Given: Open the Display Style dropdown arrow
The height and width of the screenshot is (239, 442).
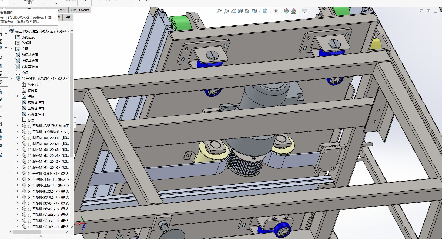Looking at the screenshot, I should coord(270,11).
